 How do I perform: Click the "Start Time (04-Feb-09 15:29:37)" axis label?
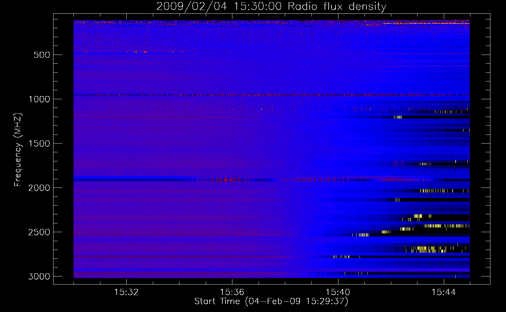tap(271, 301)
